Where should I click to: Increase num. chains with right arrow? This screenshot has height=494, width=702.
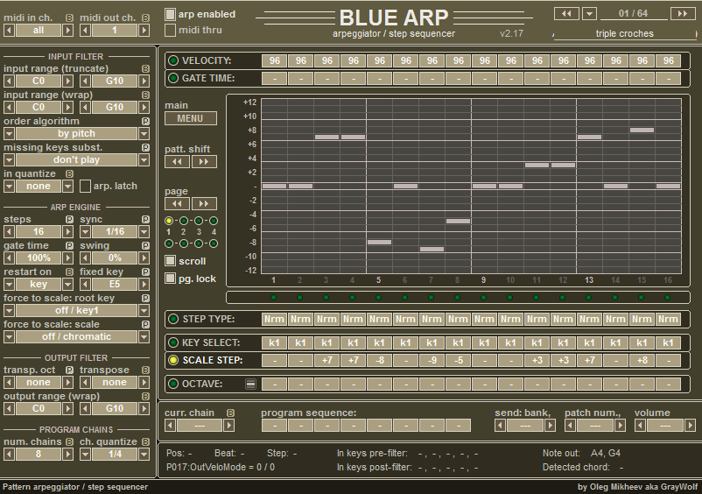click(67, 454)
